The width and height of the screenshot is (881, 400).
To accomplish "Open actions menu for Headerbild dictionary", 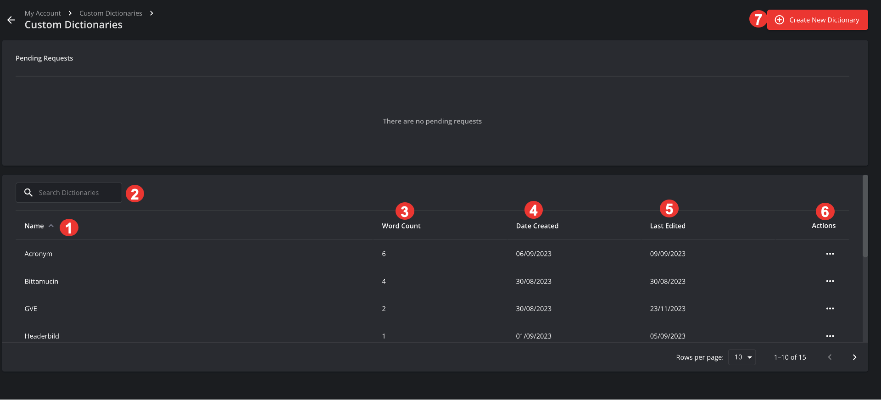I will (830, 336).
